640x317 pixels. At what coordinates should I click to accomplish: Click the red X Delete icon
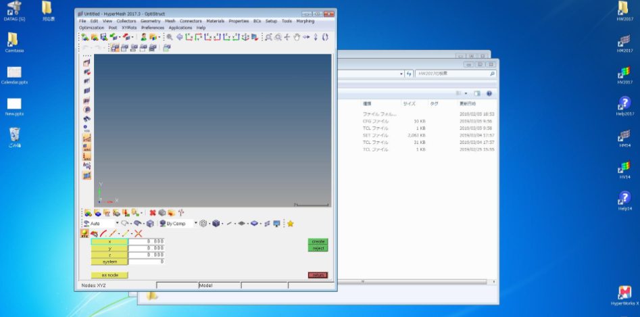pyautogui.click(x=153, y=212)
